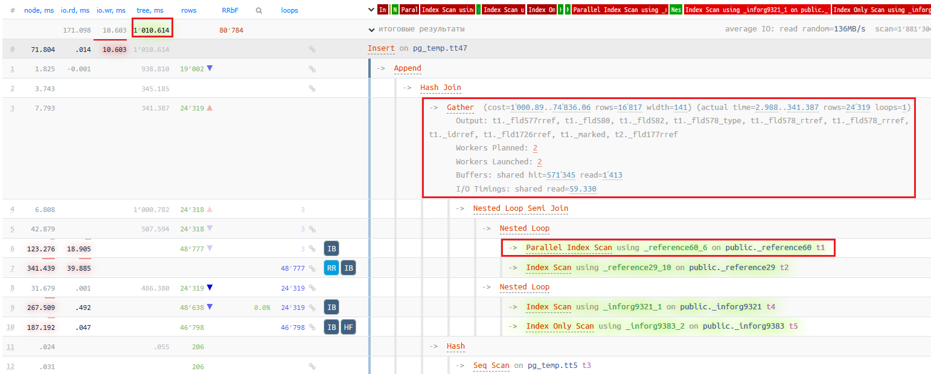Click link icon in row 5 Nested Loop

pyautogui.click(x=312, y=229)
